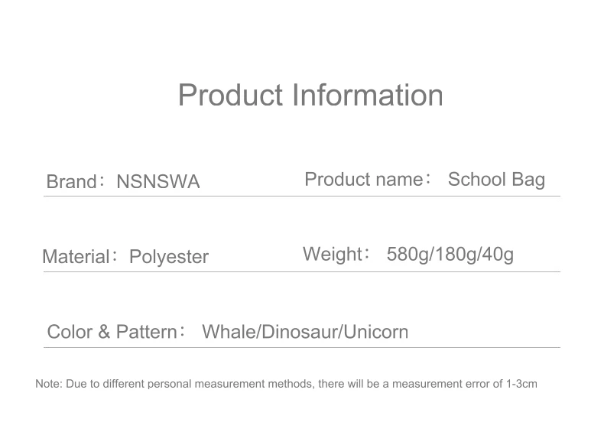The height and width of the screenshot is (432, 604).
Task: Click the NSNSWA brand value
Action: pyautogui.click(x=157, y=182)
